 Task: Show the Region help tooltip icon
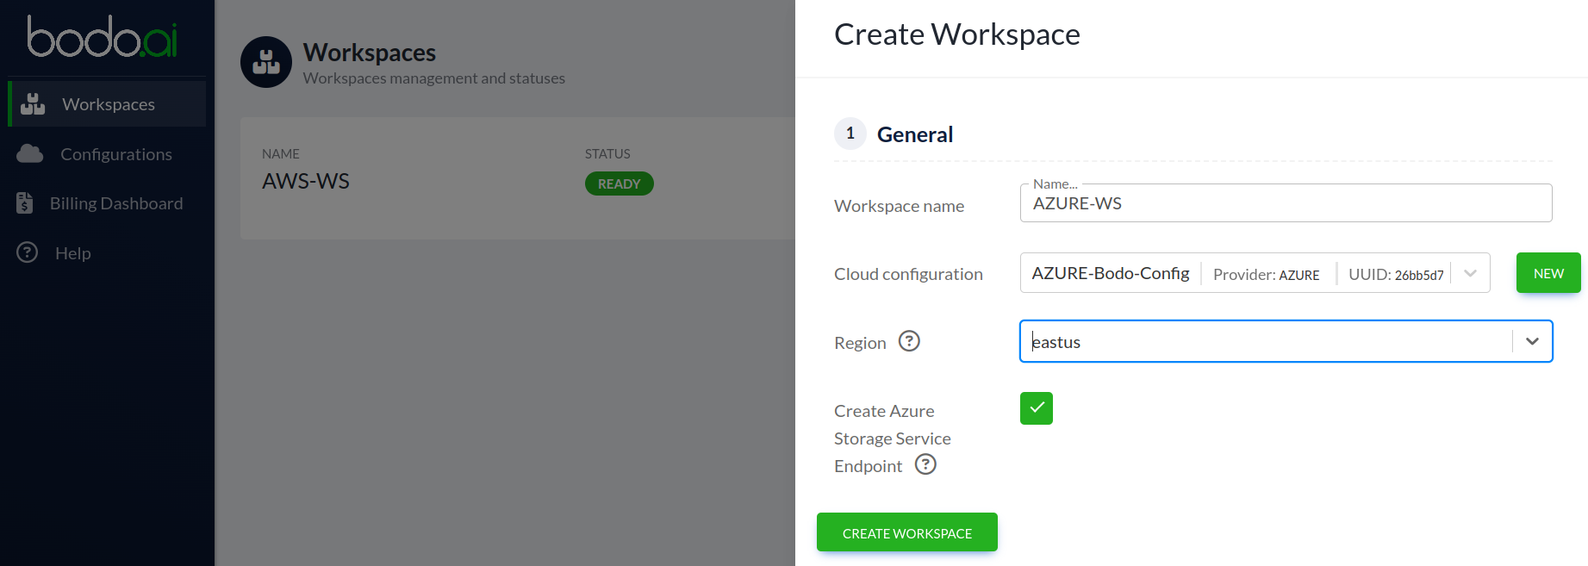click(909, 341)
